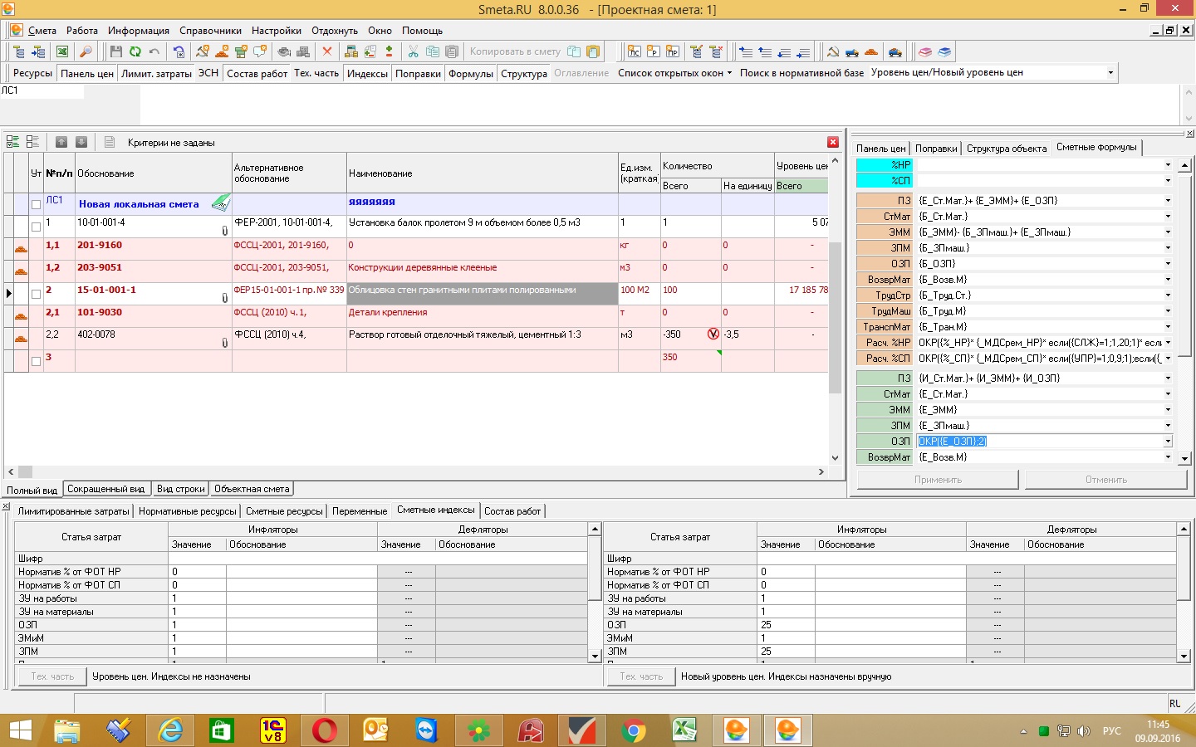Click the uncheck-all list icon above table

33,142
